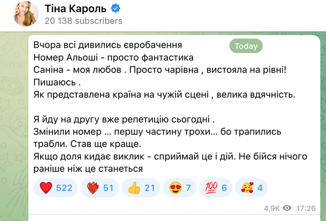326x221 pixels.
Task: Click the line mentioning євробачення
Action: tap(111, 45)
